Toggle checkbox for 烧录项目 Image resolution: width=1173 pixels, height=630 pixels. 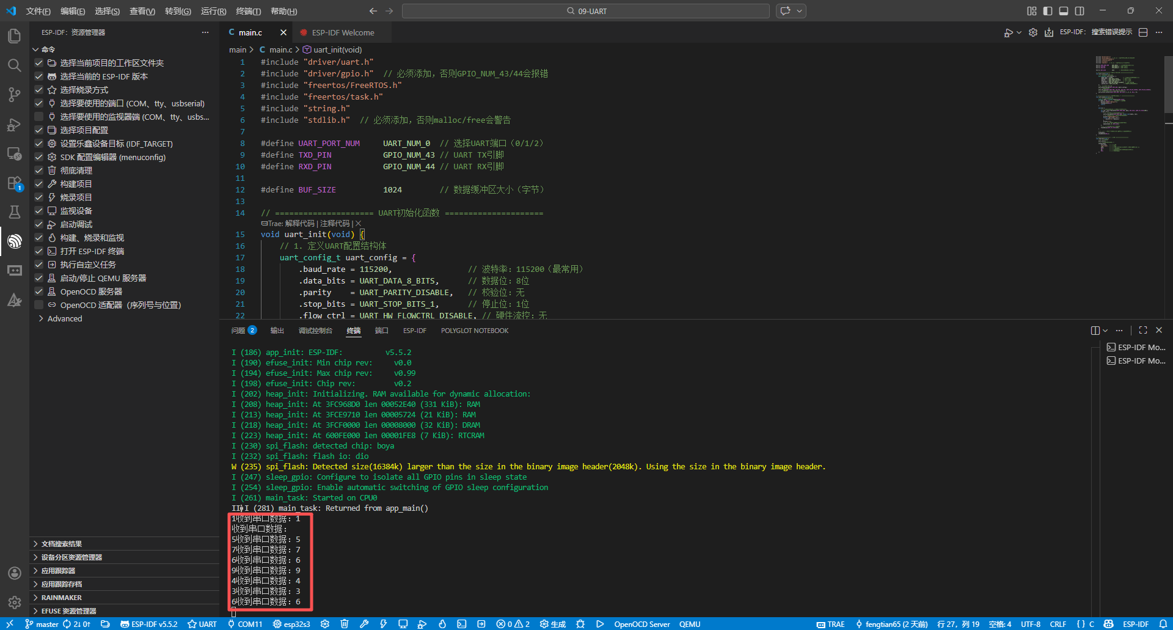(x=39, y=197)
